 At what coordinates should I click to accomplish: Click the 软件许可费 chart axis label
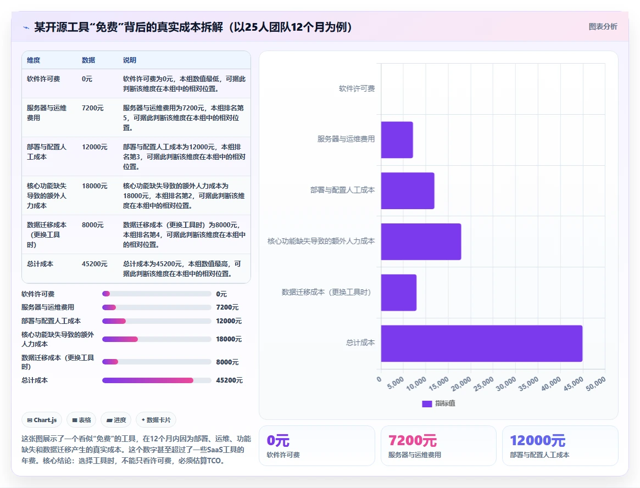coord(357,88)
